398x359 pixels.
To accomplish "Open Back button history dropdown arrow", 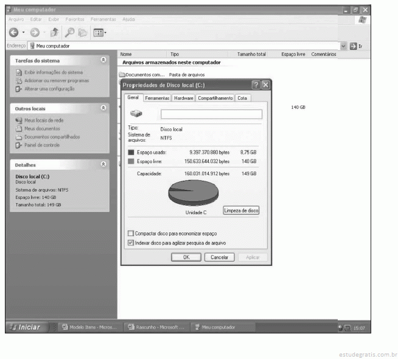I will coord(23,32).
